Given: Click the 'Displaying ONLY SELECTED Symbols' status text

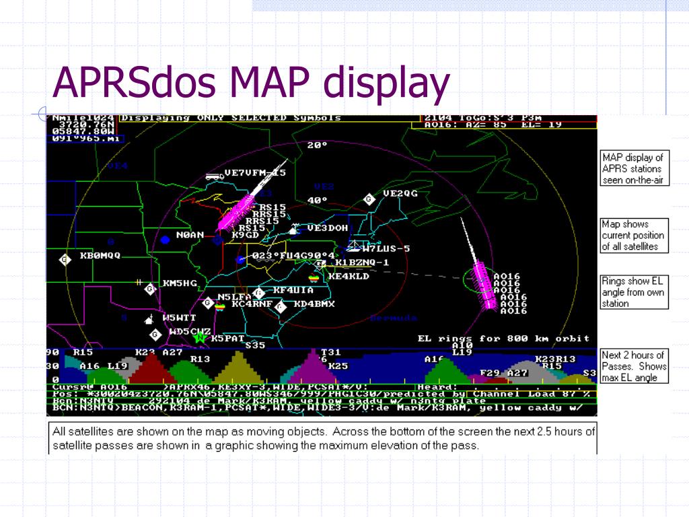Looking at the screenshot, I should pos(231,118).
